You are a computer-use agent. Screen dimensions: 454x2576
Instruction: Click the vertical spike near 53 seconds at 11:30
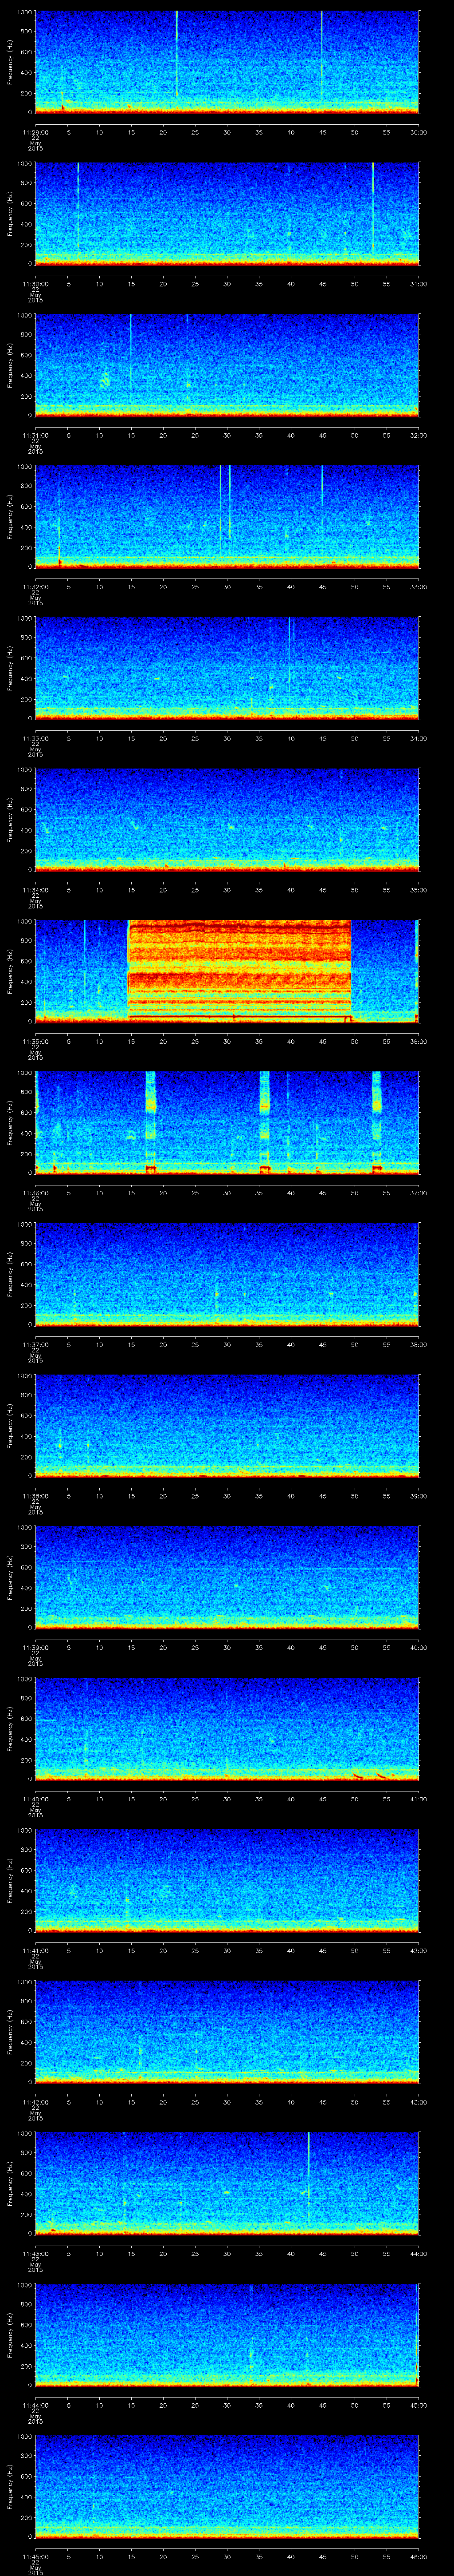(373, 207)
